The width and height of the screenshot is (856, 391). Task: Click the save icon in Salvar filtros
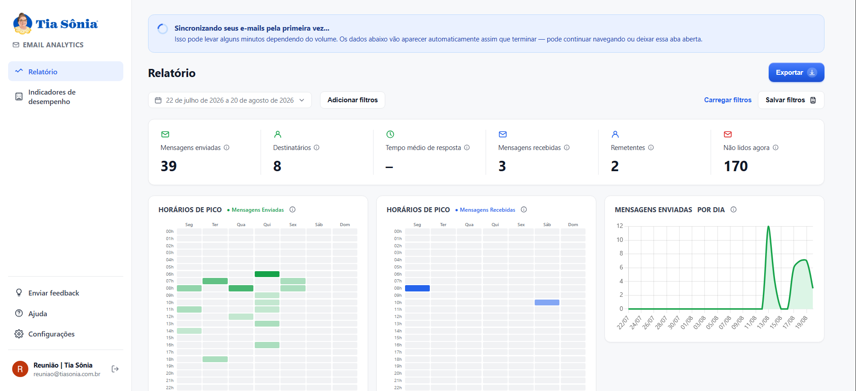point(813,100)
